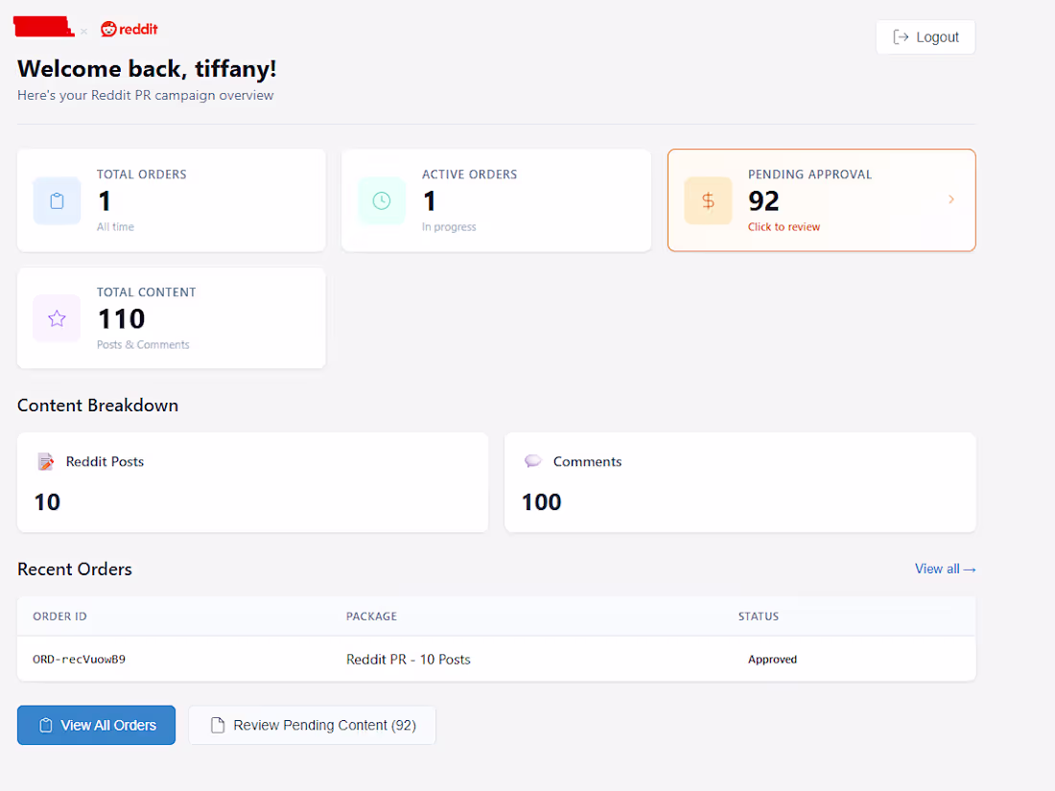This screenshot has height=791, width=1055.
Task: Expand the Pending Approval card via its chevron
Action: tap(950, 199)
